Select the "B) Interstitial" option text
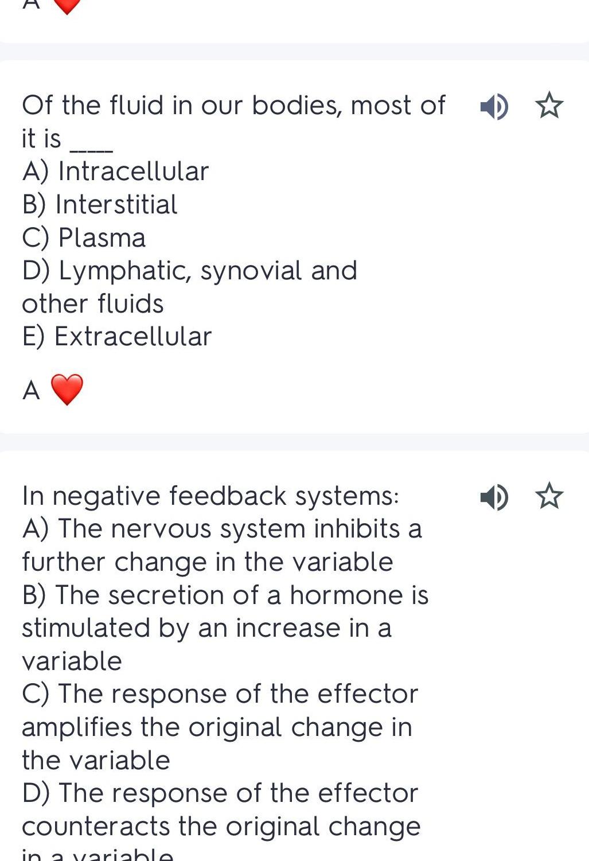Screen dimensions: 589x861 tap(100, 205)
